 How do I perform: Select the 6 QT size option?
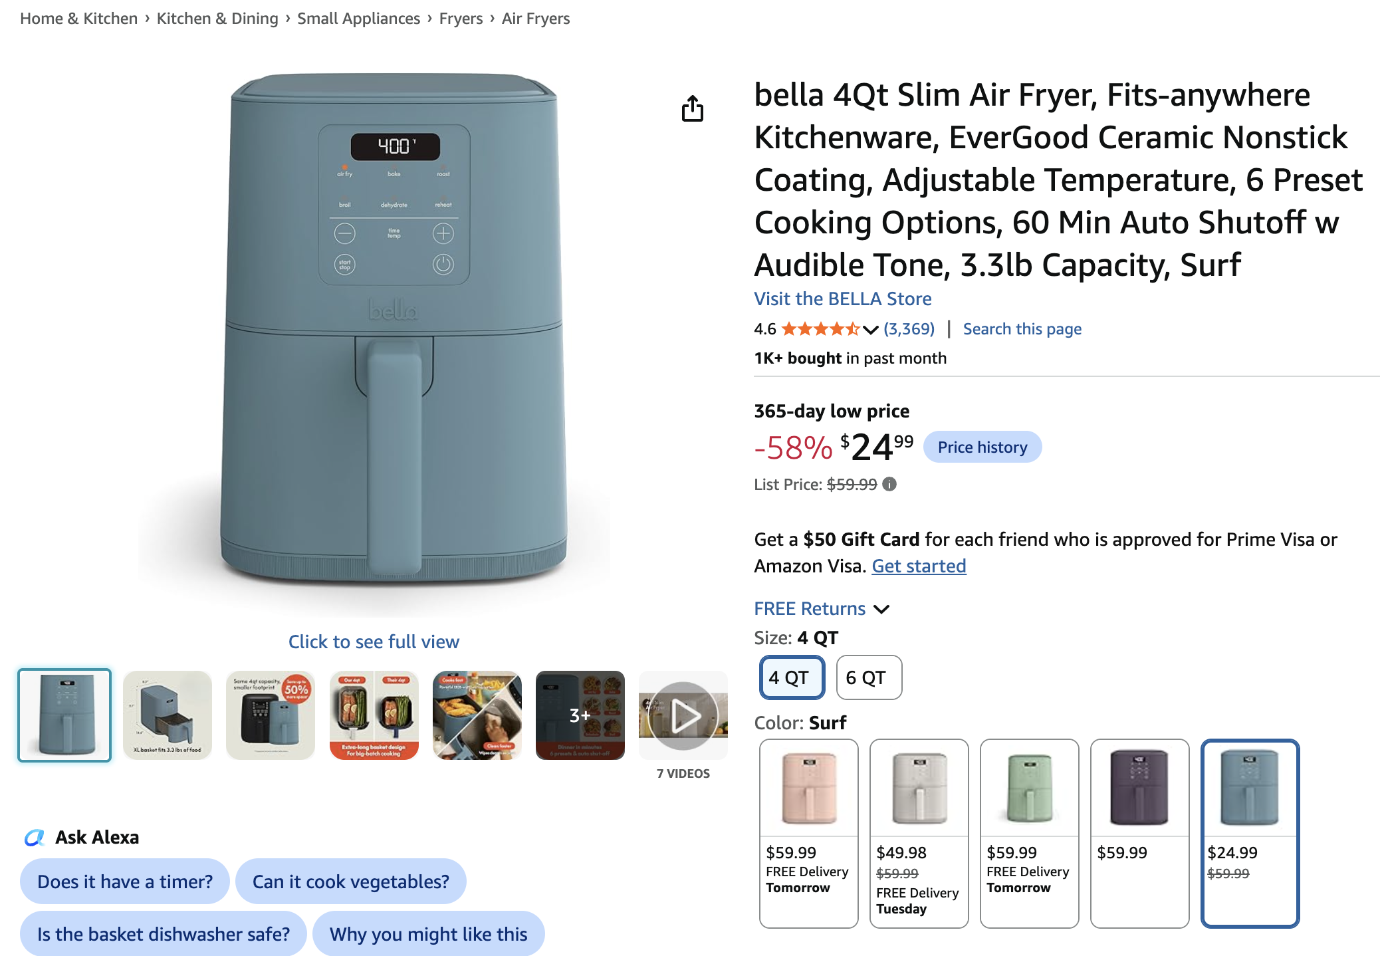click(869, 677)
